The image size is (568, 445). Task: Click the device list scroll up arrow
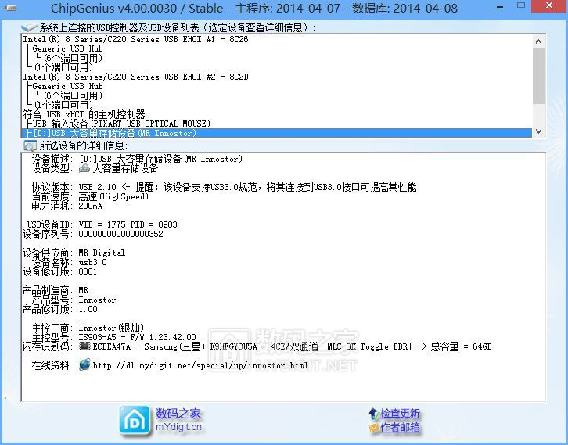(x=539, y=39)
